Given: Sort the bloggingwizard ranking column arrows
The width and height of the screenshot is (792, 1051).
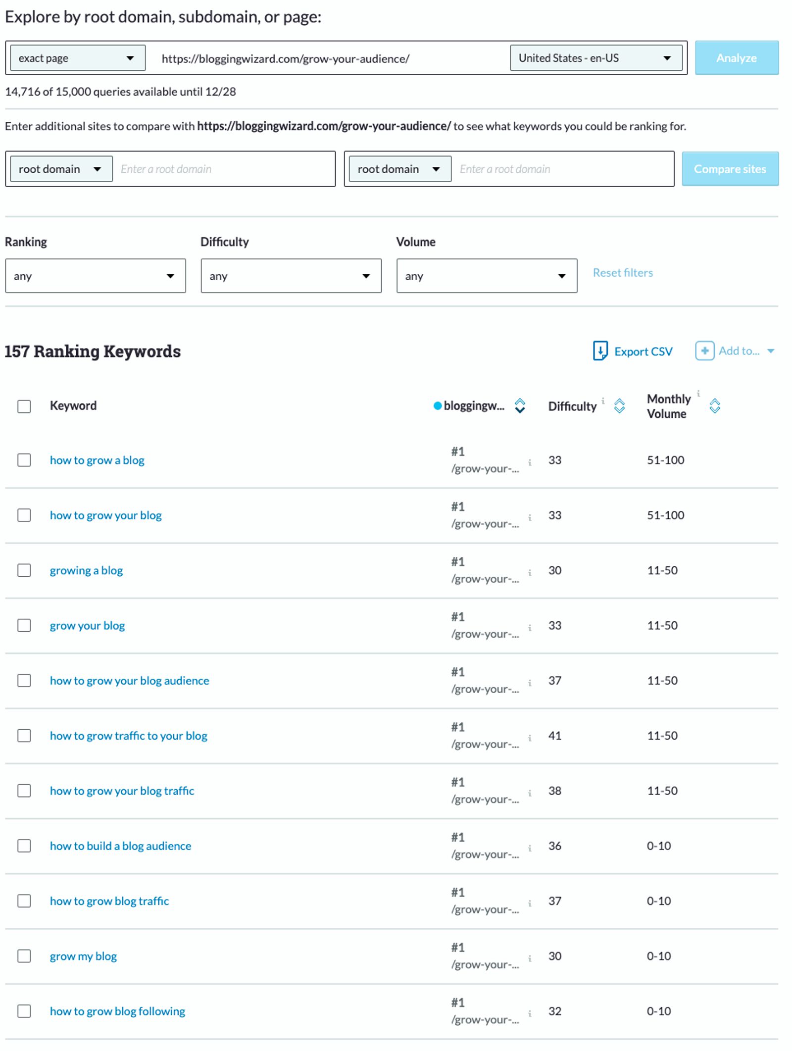Looking at the screenshot, I should pyautogui.click(x=520, y=406).
